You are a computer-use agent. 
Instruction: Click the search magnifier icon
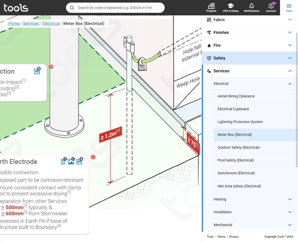pyautogui.click(x=72, y=8)
